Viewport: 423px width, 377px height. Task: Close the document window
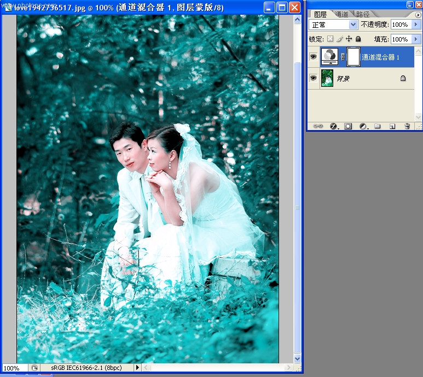coord(294,8)
